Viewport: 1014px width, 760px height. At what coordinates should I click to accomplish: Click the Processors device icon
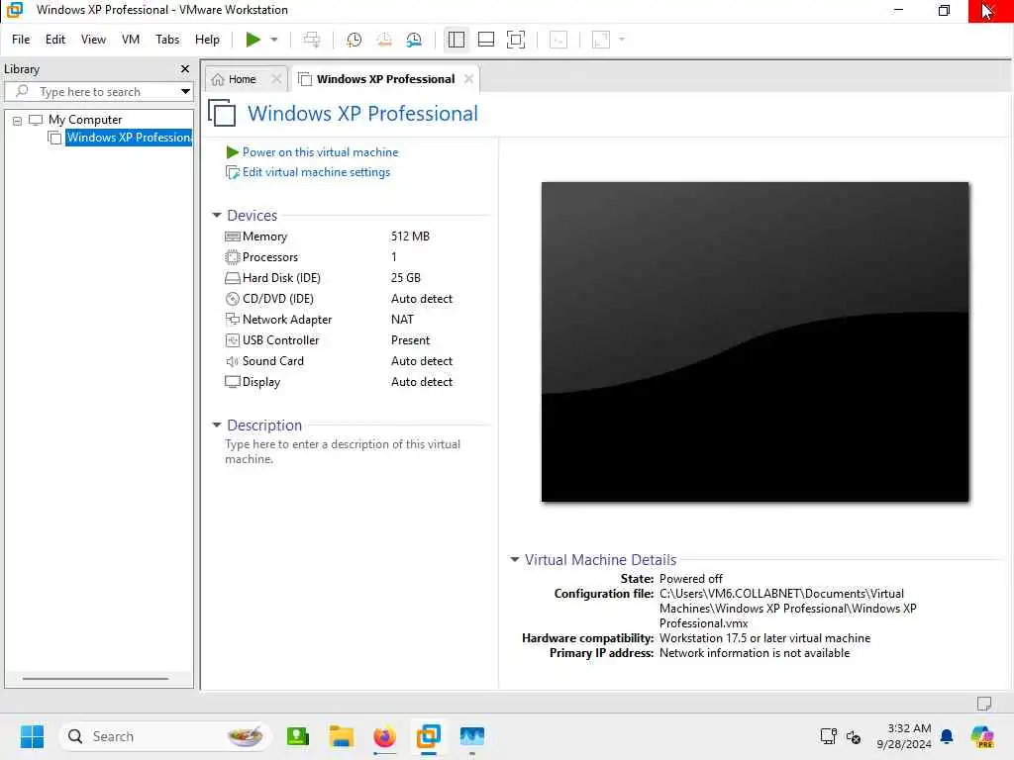pyautogui.click(x=232, y=257)
